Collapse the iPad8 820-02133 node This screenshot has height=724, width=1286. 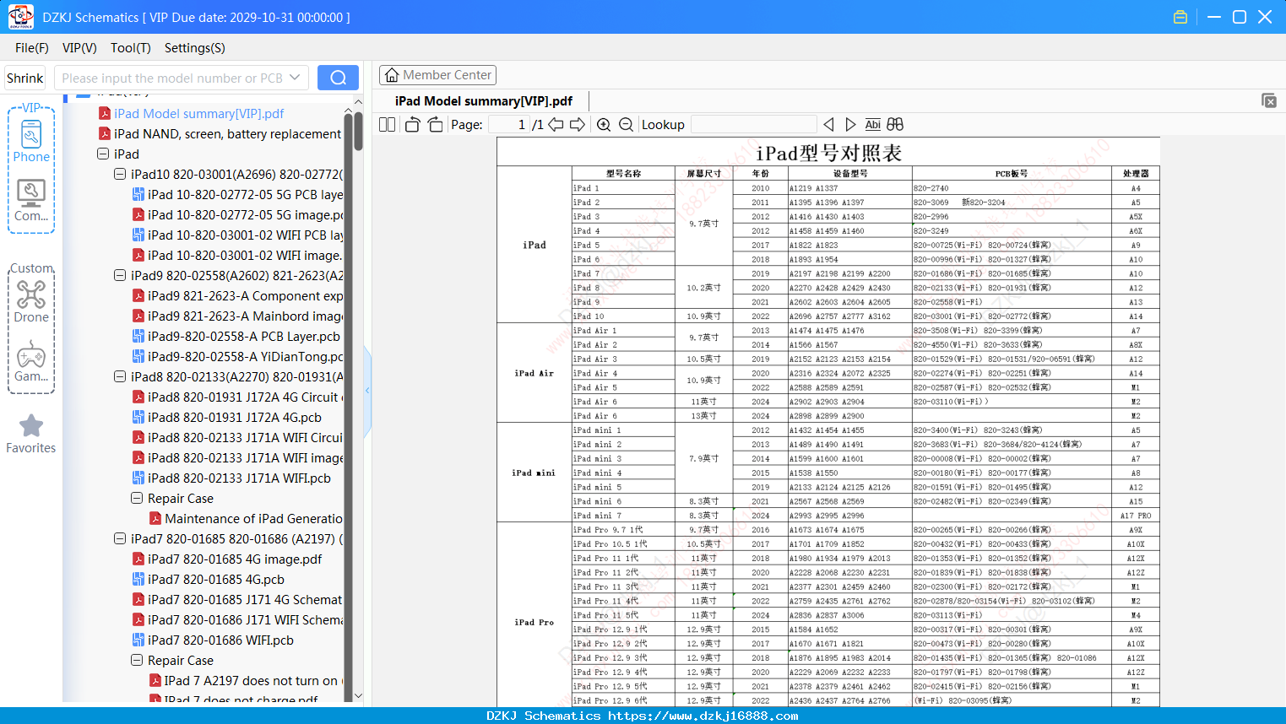click(120, 377)
